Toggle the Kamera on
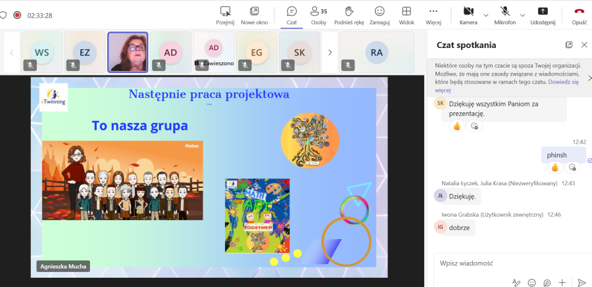592x287 pixels. (x=468, y=11)
